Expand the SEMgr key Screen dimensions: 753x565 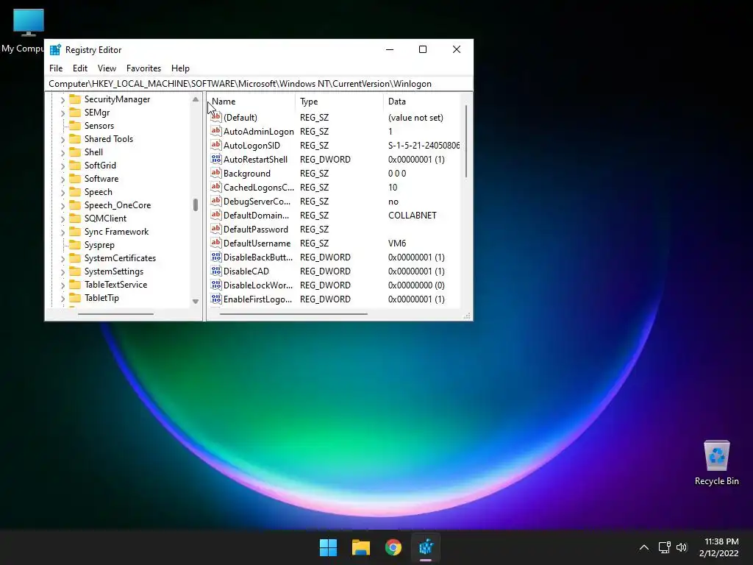coord(63,113)
